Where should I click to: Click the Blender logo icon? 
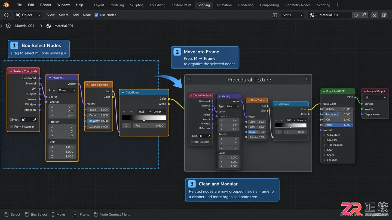tap(6, 5)
